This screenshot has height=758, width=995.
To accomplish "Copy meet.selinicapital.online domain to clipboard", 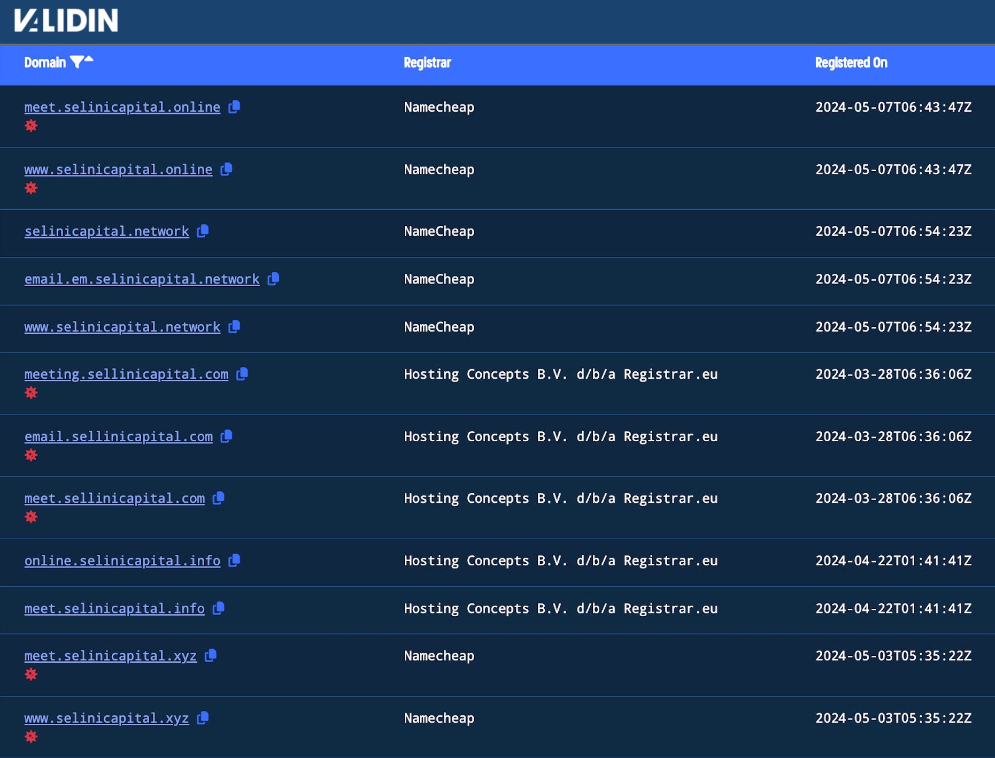I will [x=234, y=107].
